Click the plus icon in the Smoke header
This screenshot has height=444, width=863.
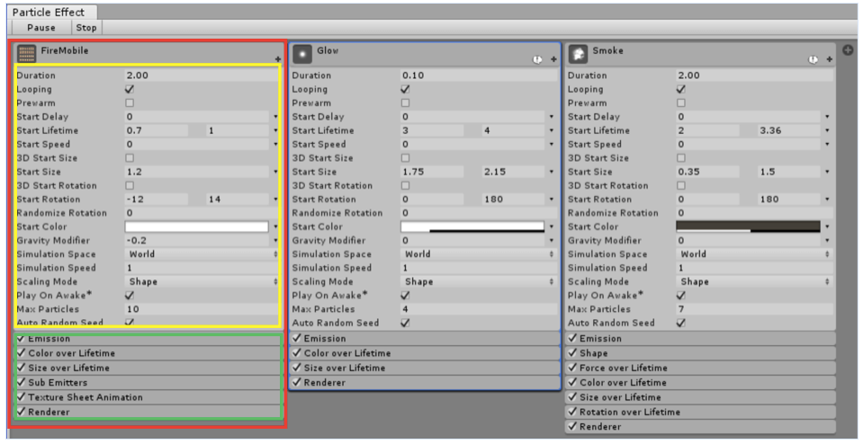click(x=830, y=59)
